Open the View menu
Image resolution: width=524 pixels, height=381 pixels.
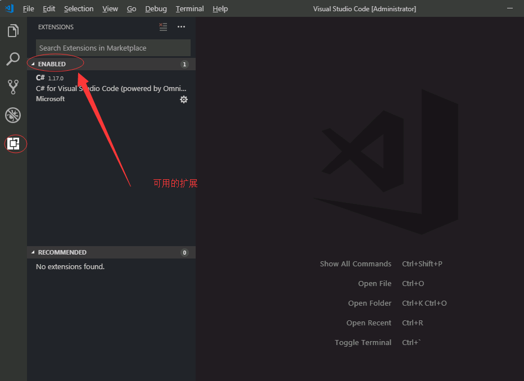coord(110,8)
